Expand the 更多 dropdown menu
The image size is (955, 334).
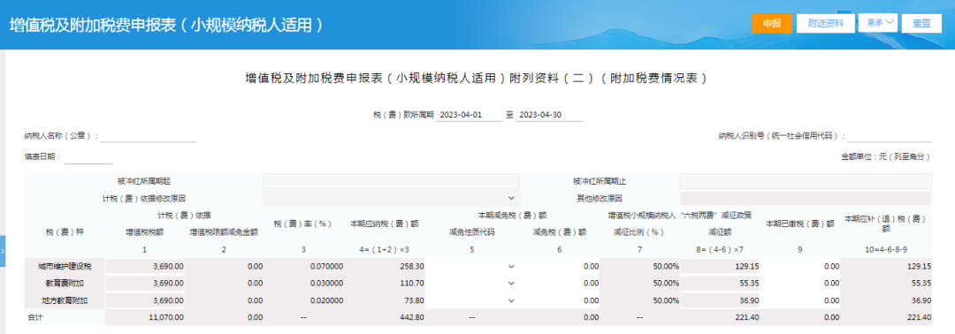pos(878,22)
